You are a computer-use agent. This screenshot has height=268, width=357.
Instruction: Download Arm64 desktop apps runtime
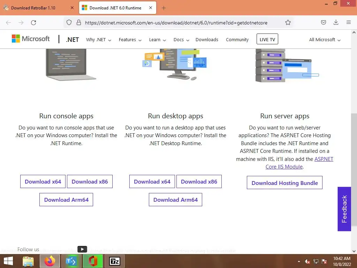click(176, 200)
